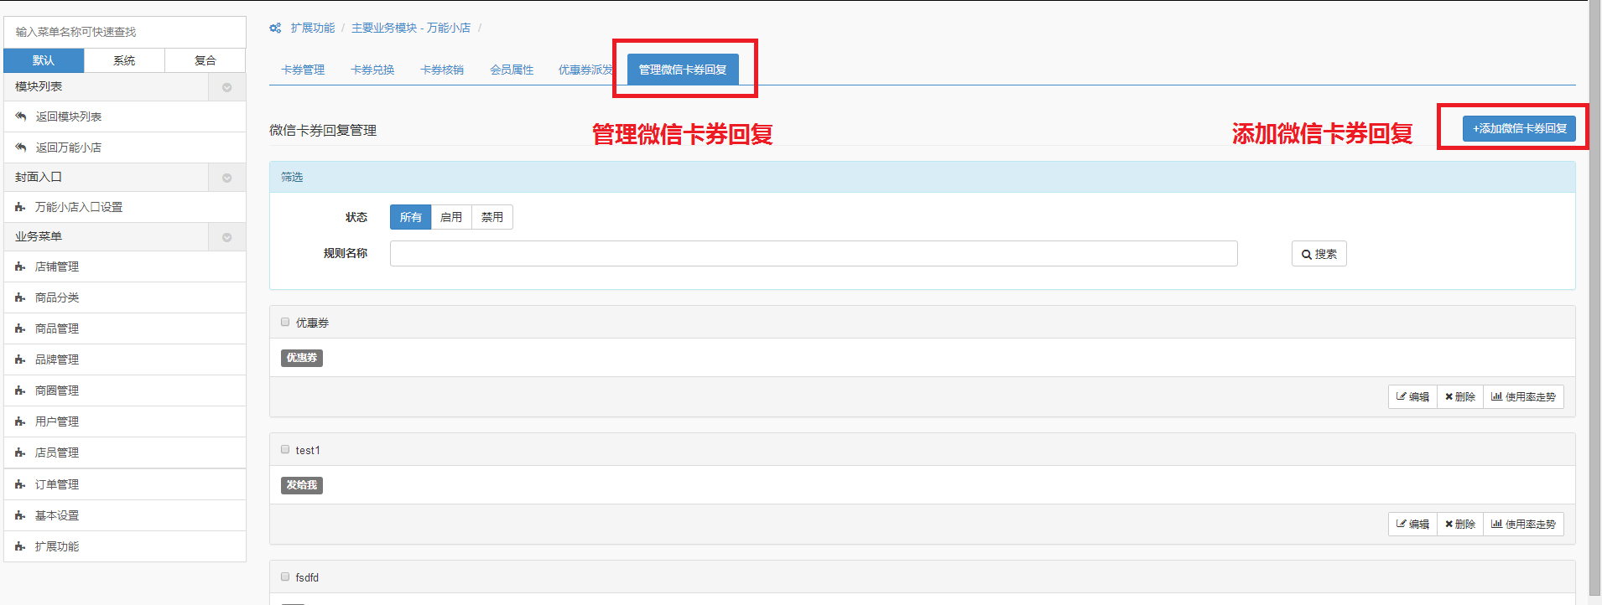Open 店铺管理 menu item

[x=125, y=266]
